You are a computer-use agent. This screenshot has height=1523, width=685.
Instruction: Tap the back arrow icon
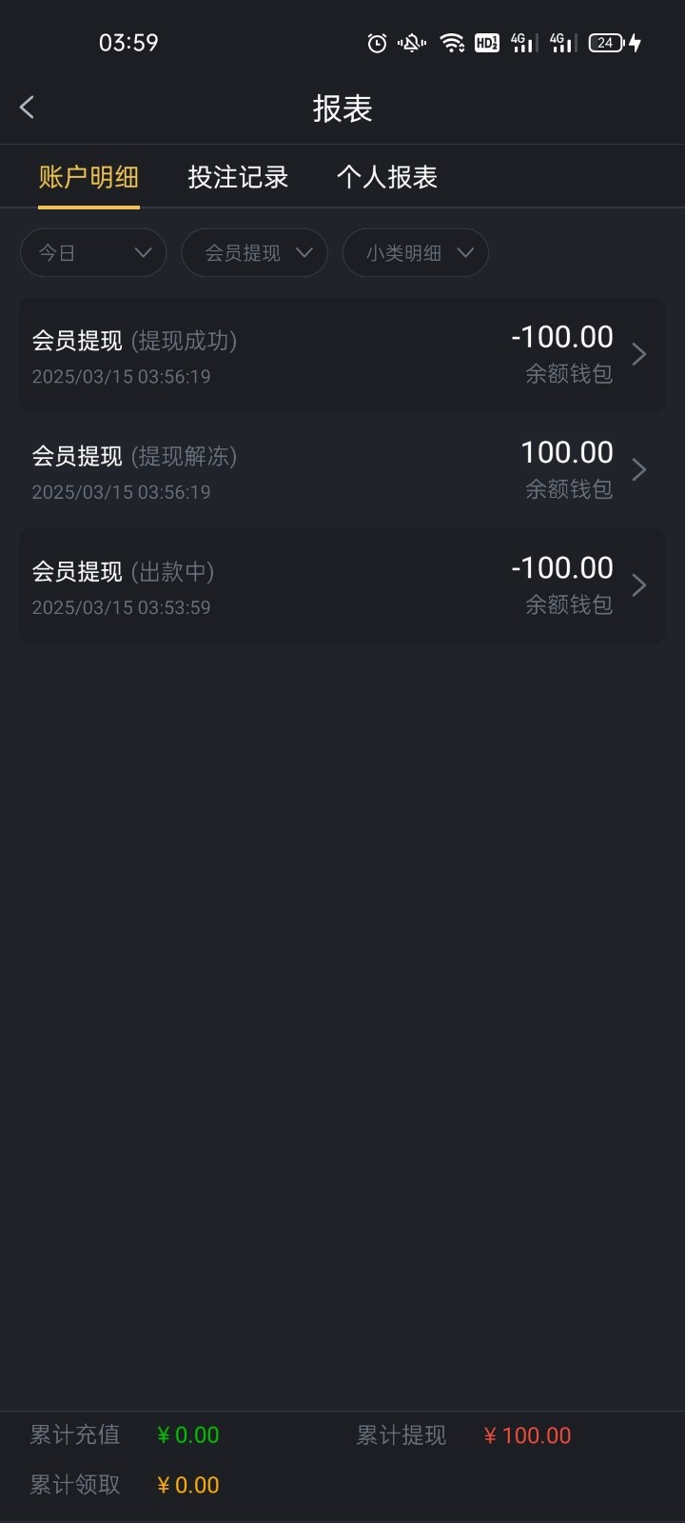[28, 108]
